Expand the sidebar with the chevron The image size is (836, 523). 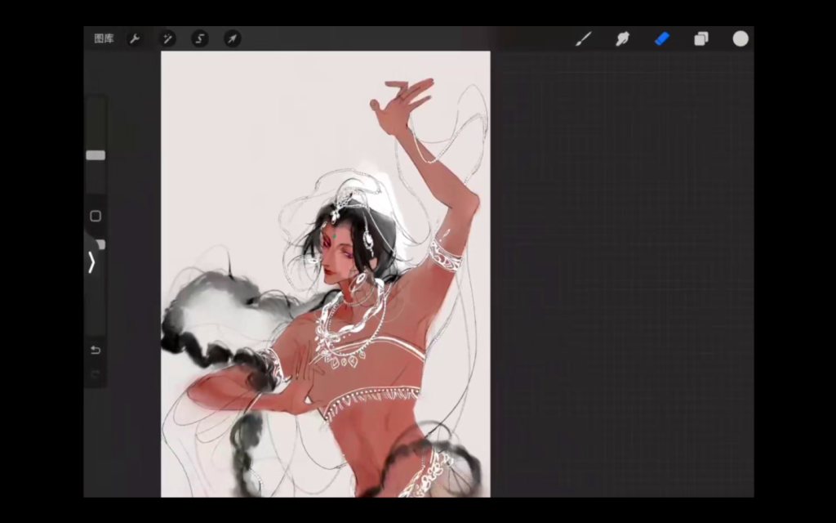click(91, 262)
